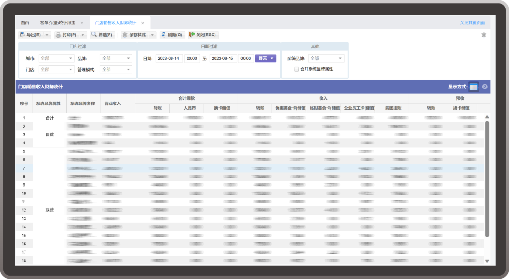Click the 合计缴款 group header
509x279 pixels.
pos(186,98)
